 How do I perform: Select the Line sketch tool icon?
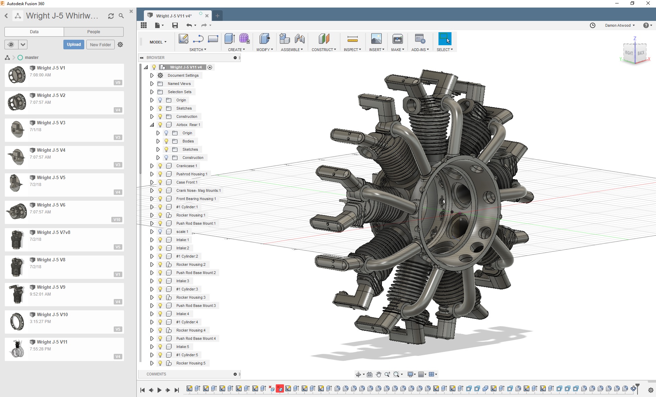(x=198, y=39)
